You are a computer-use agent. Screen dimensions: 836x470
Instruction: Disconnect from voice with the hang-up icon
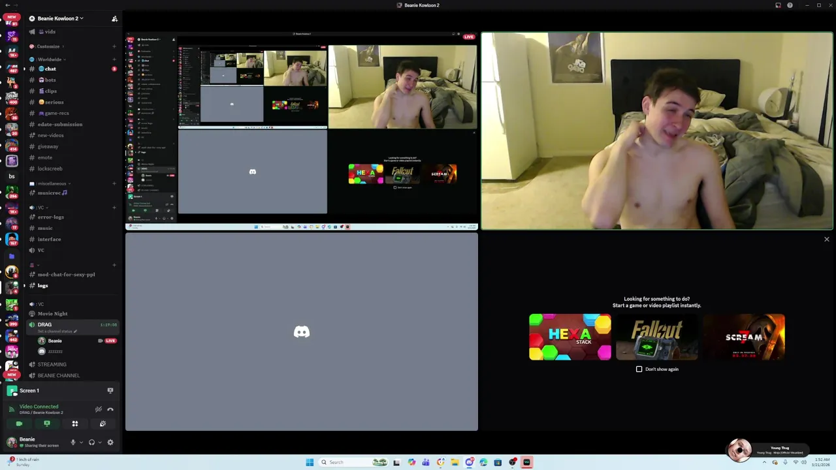(x=110, y=409)
